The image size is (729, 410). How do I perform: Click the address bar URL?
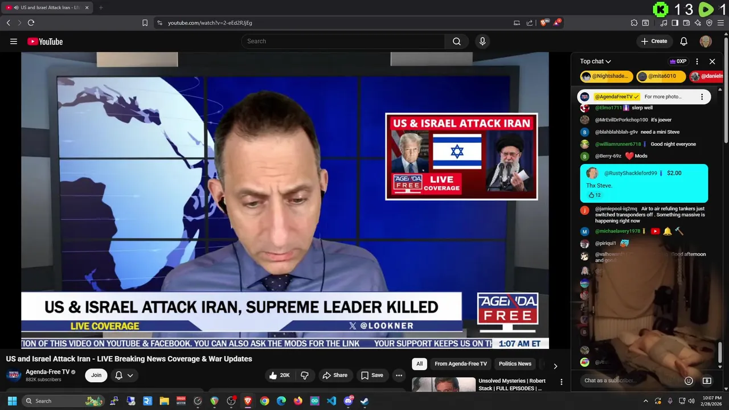tap(210, 23)
